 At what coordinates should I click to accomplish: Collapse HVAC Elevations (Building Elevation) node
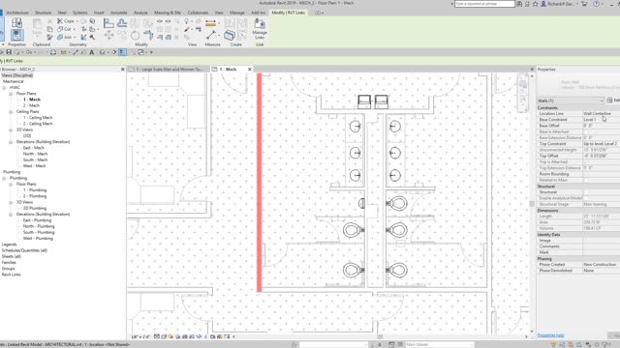[x=11, y=142]
